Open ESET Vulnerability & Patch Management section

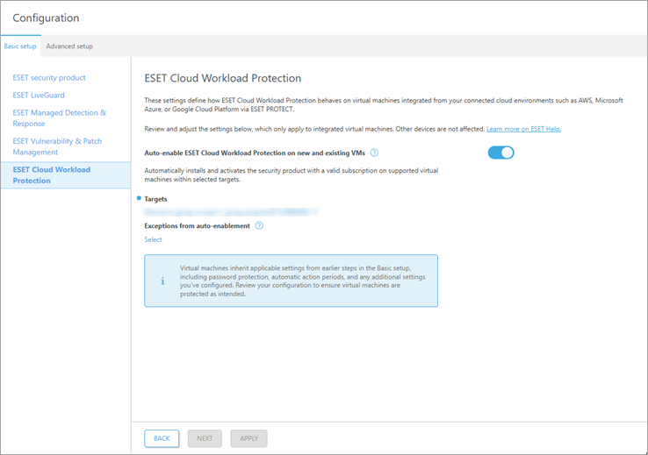(x=57, y=146)
